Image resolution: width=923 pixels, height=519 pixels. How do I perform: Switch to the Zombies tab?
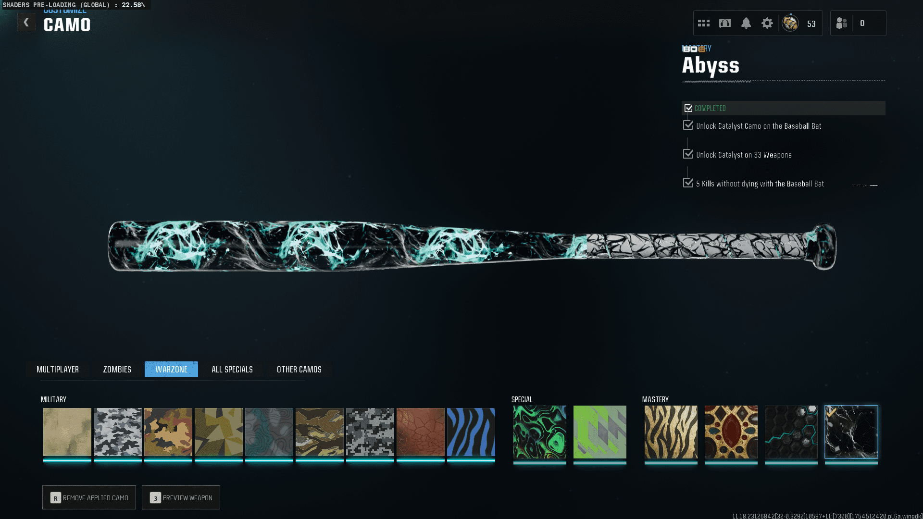117,369
